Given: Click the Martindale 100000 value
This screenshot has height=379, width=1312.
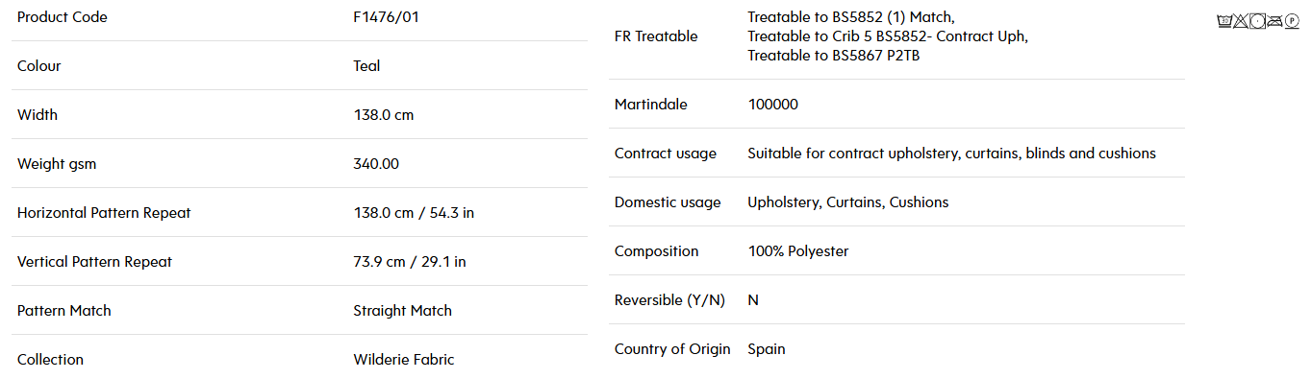Looking at the screenshot, I should 773,105.
